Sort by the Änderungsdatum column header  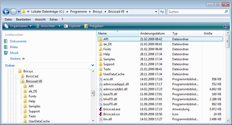(154, 33)
